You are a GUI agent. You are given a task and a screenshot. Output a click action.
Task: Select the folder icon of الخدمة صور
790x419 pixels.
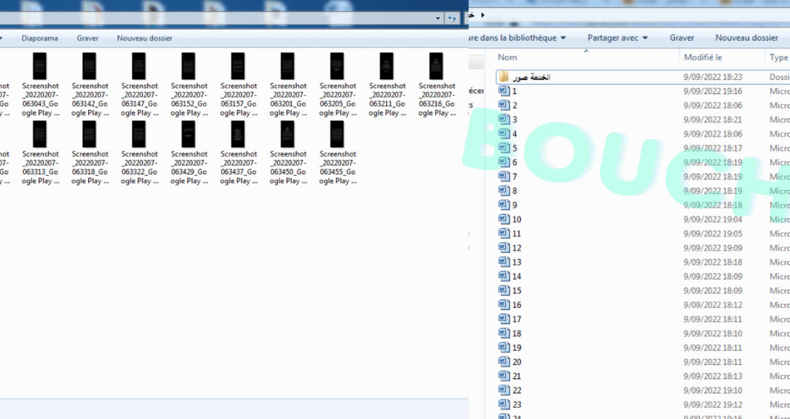pos(504,77)
